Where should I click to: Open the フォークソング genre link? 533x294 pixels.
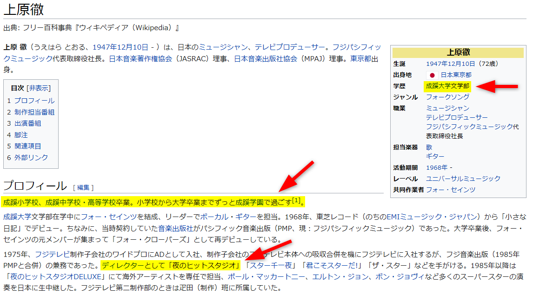pos(448,97)
